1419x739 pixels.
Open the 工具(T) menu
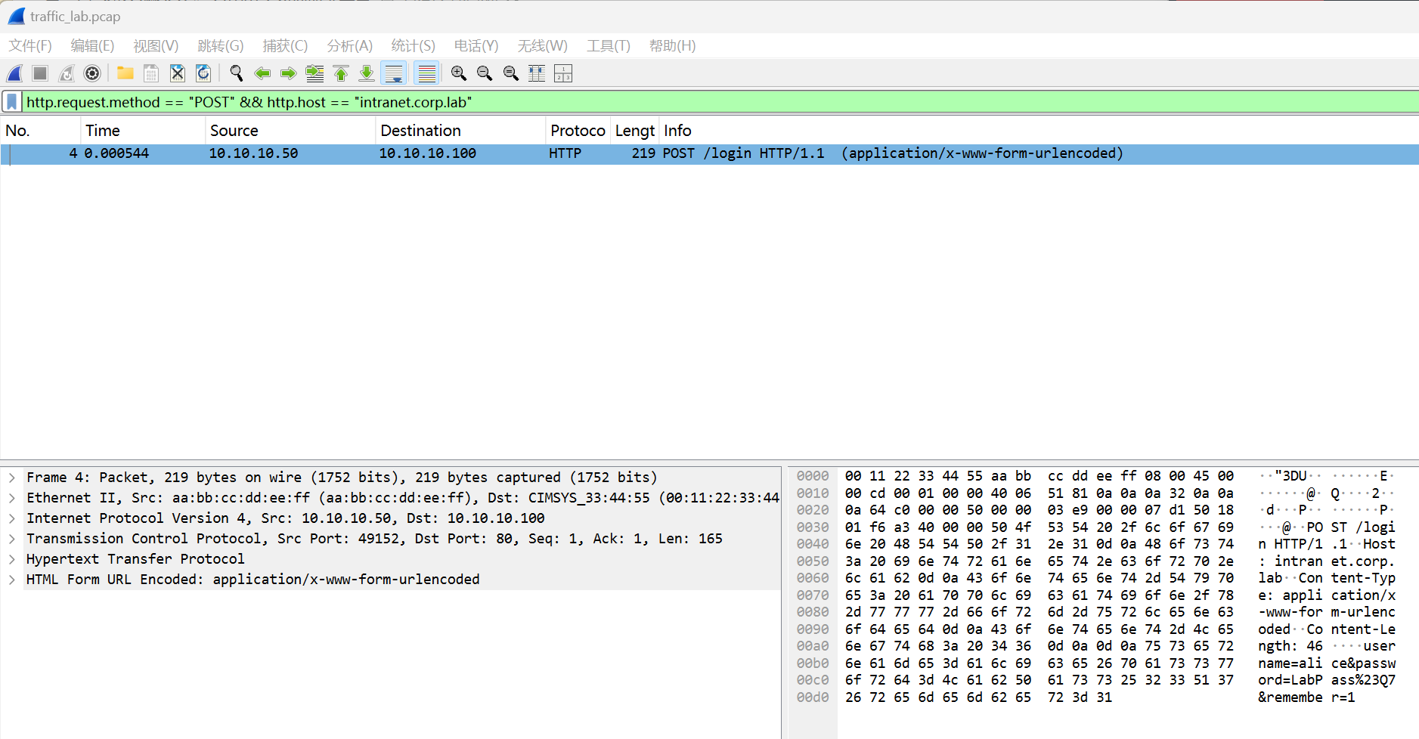point(609,46)
